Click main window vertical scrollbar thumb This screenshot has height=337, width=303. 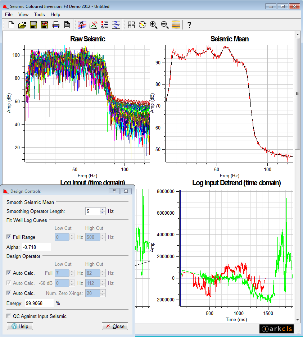297,94
